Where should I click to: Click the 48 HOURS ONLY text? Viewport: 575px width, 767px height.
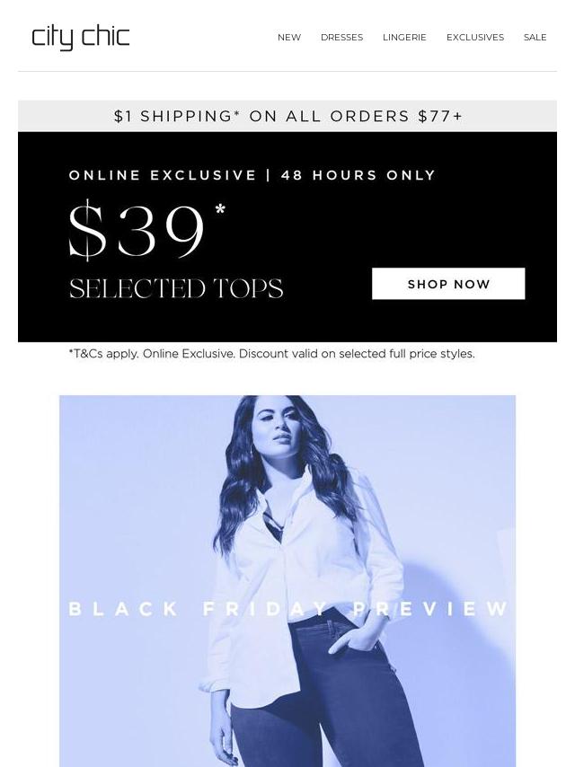[358, 175]
